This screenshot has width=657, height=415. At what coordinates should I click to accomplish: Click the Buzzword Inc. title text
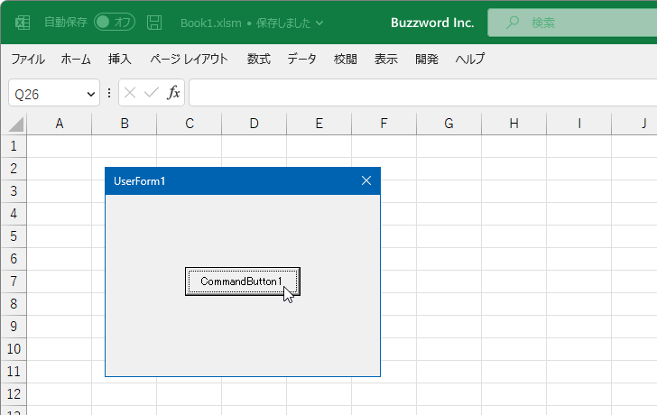tap(432, 23)
